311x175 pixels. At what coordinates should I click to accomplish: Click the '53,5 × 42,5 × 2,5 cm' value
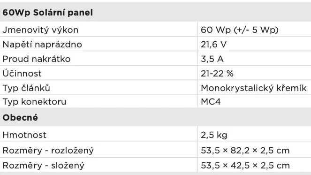[245, 166]
